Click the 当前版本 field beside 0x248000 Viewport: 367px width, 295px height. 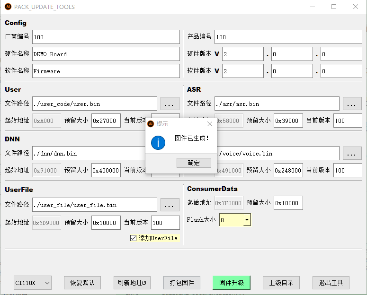[348, 170]
